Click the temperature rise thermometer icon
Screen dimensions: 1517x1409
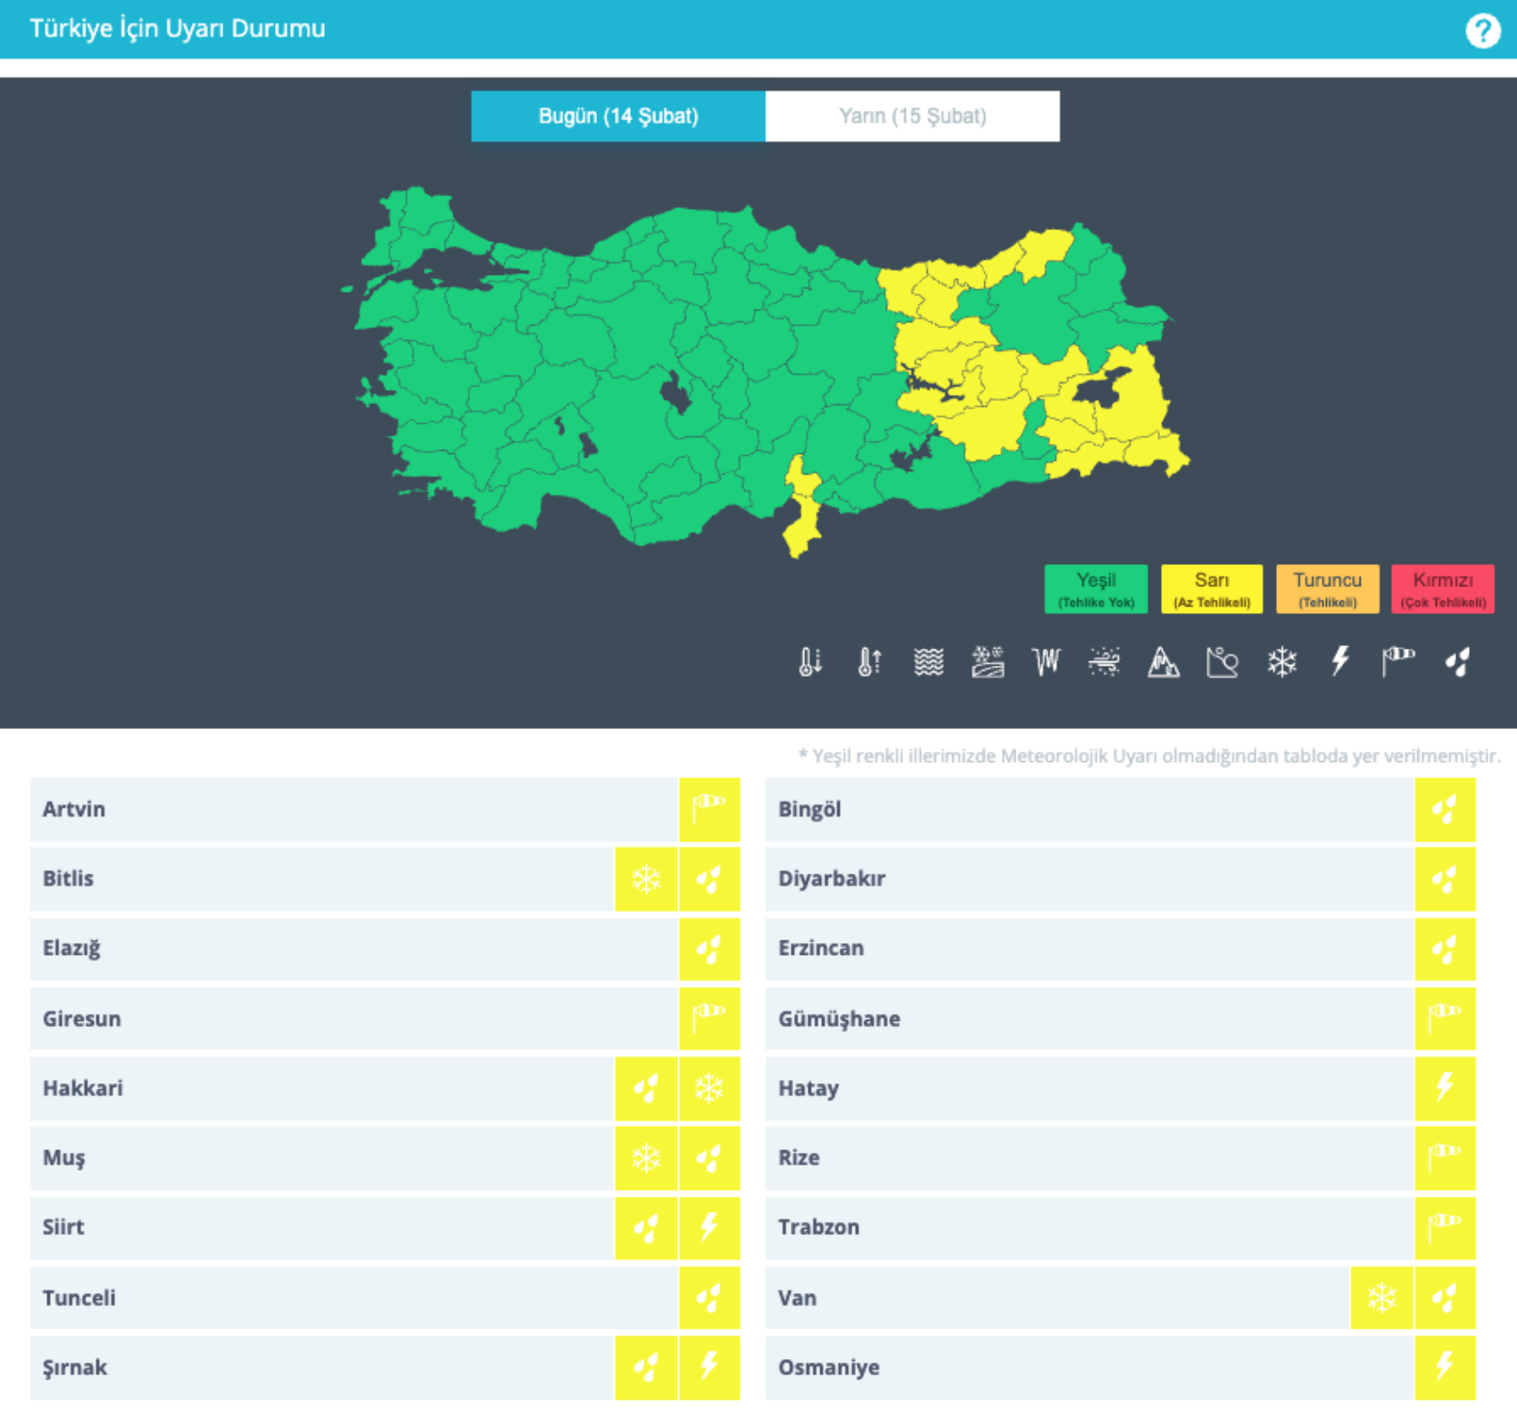(x=869, y=661)
